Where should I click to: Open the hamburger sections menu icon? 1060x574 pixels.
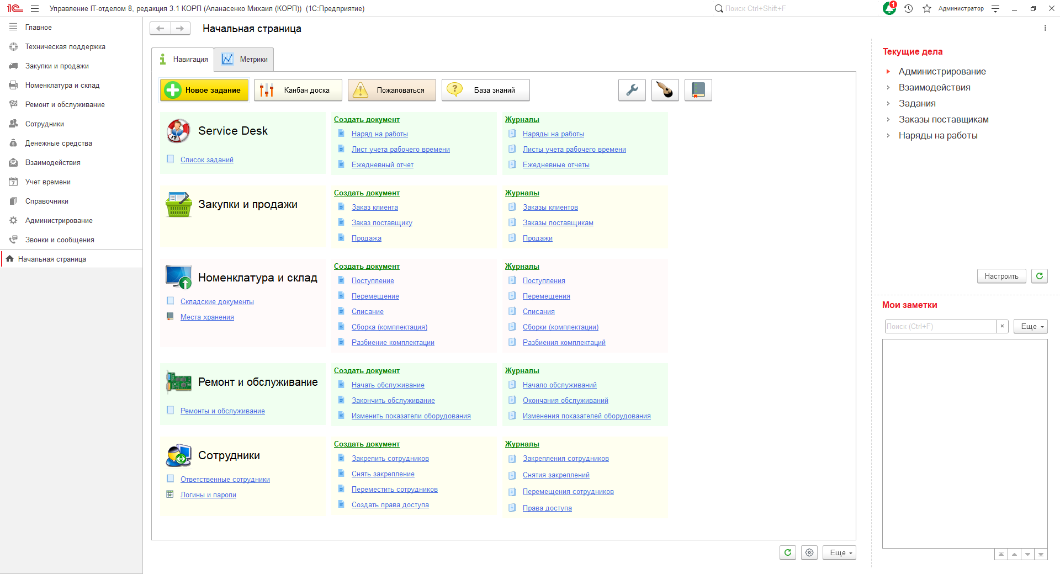click(35, 8)
